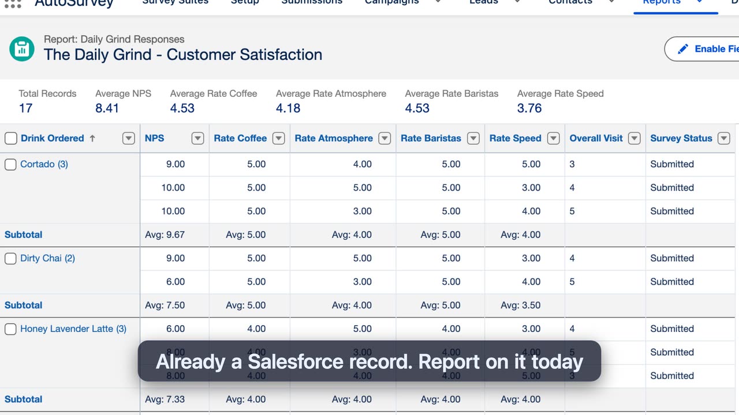Viewport: 739px width, 415px height.
Task: Check the Dirty Chai (2) group checkbox
Action: 10,258
